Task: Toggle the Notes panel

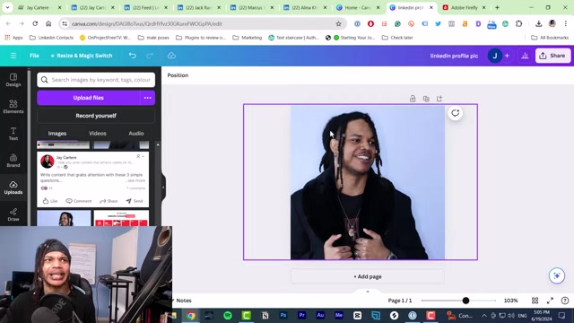Action: click(x=182, y=301)
